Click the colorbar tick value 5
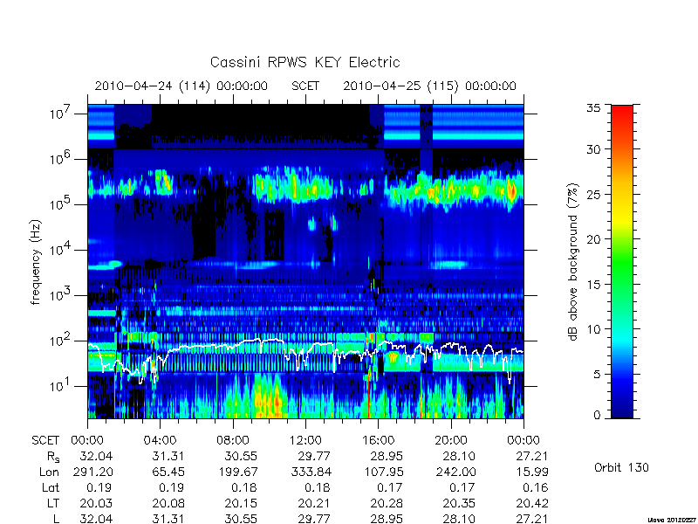The height and width of the screenshot is (524, 698). tap(597, 374)
